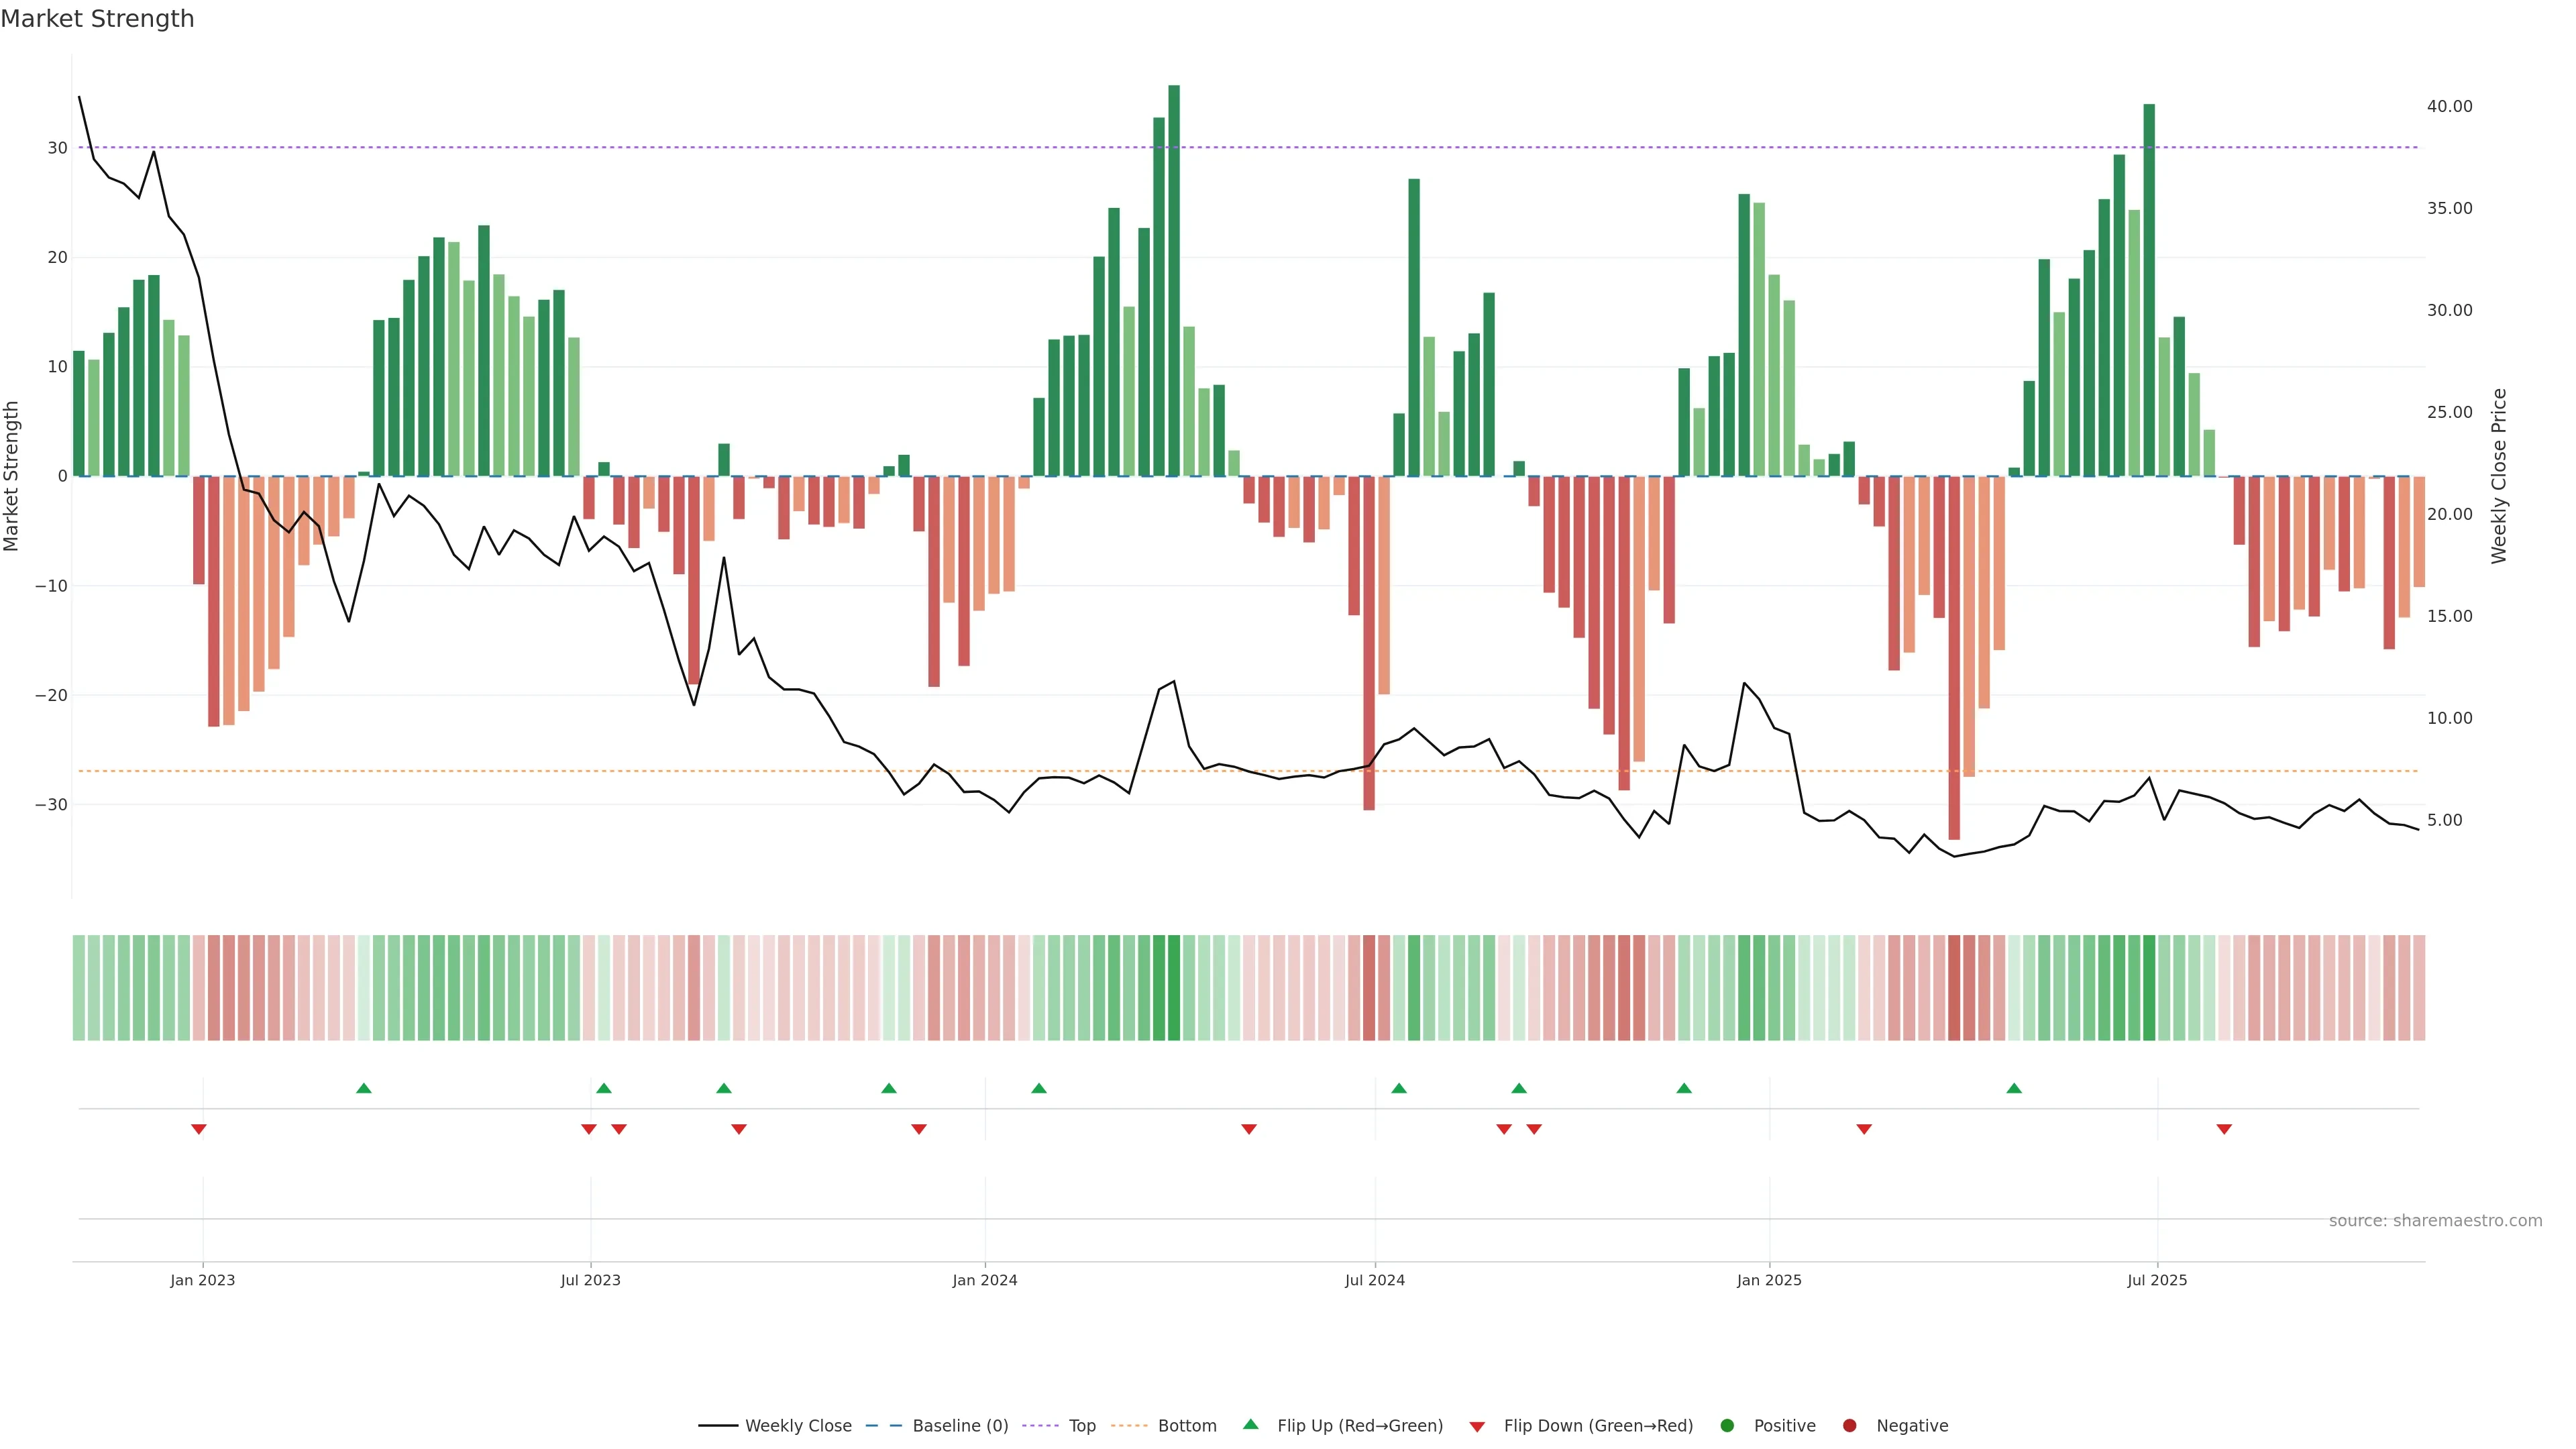Click the first red flip-down triangle marker
This screenshot has width=2576, height=1449.
[x=199, y=1129]
